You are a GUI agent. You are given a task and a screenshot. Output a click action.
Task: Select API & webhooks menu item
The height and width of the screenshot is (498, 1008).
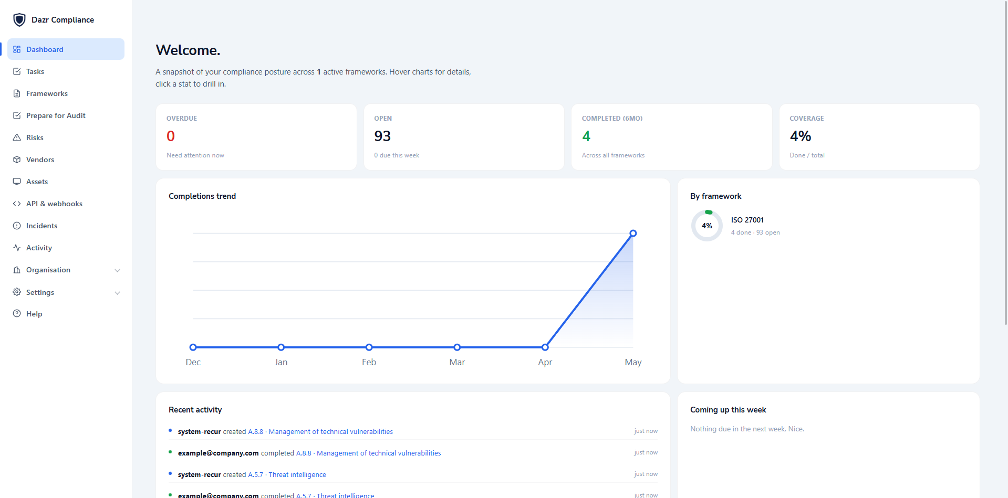[x=66, y=204]
